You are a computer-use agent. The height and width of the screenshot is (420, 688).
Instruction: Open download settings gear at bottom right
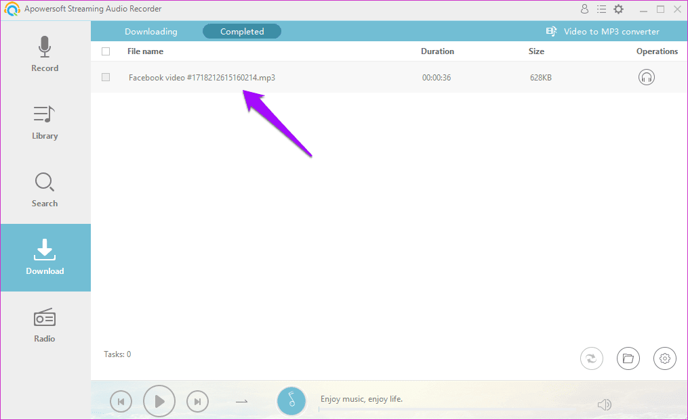[665, 358]
